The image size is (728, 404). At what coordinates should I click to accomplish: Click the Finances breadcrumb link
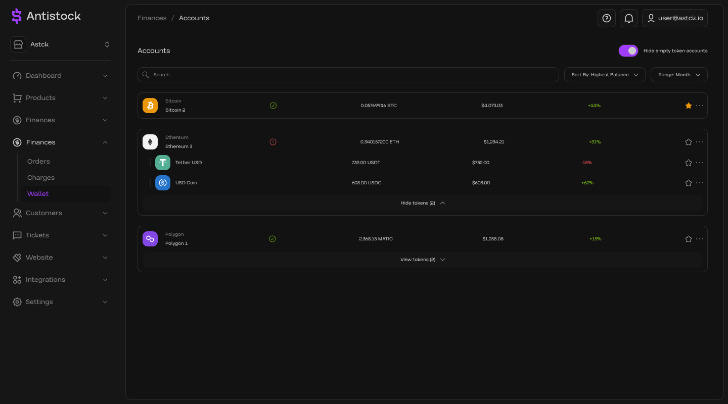pyautogui.click(x=152, y=18)
